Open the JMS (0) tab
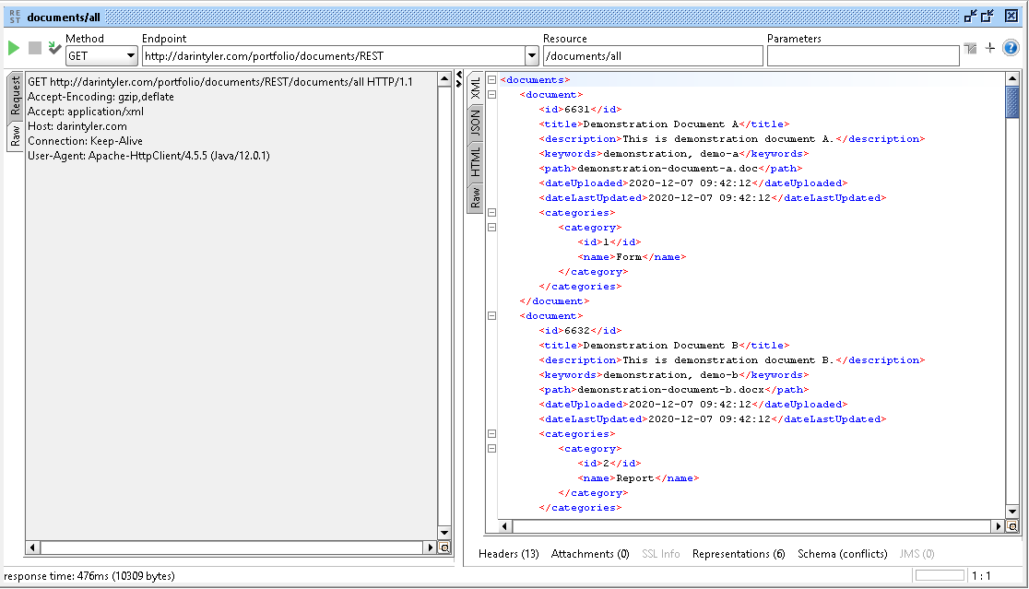 click(x=917, y=554)
